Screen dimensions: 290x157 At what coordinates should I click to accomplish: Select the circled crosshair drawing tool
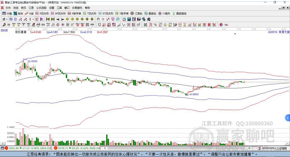coord(58,25)
